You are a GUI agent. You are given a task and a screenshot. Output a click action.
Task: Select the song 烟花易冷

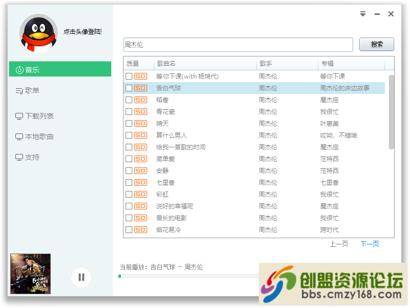169,229
